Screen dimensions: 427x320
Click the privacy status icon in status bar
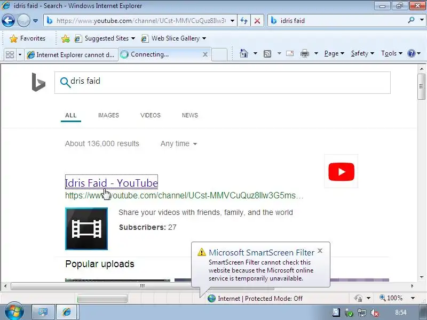358,298
